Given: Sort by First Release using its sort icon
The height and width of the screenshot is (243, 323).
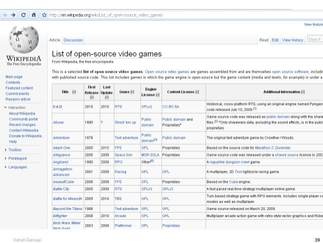Looking at the screenshot, I should [x=92, y=97].
